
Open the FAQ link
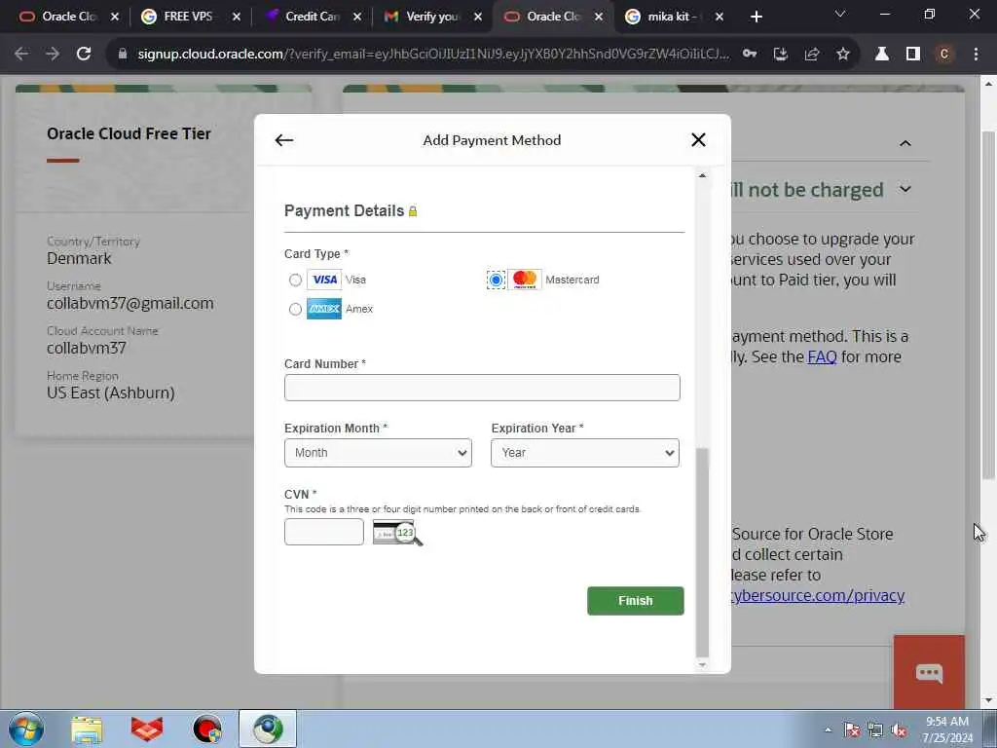(822, 356)
